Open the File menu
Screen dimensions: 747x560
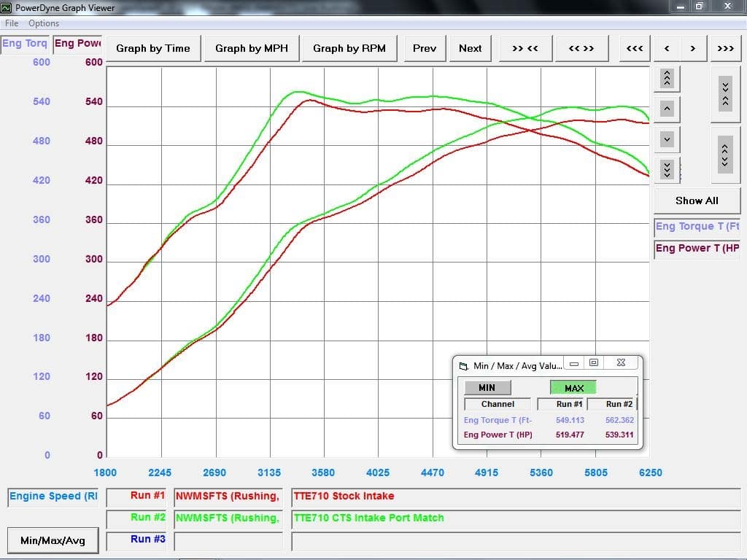coord(11,23)
